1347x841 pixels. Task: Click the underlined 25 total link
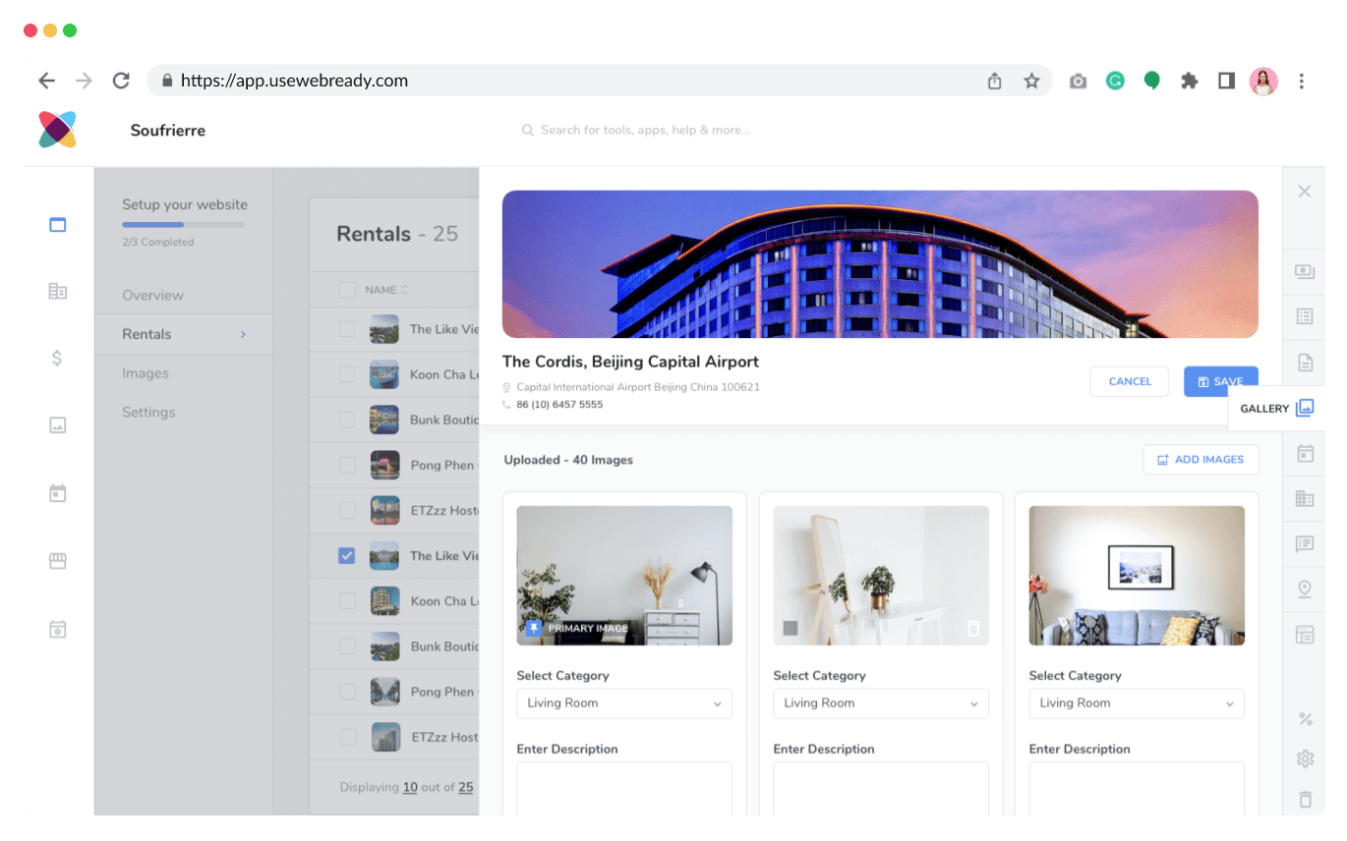coord(466,787)
